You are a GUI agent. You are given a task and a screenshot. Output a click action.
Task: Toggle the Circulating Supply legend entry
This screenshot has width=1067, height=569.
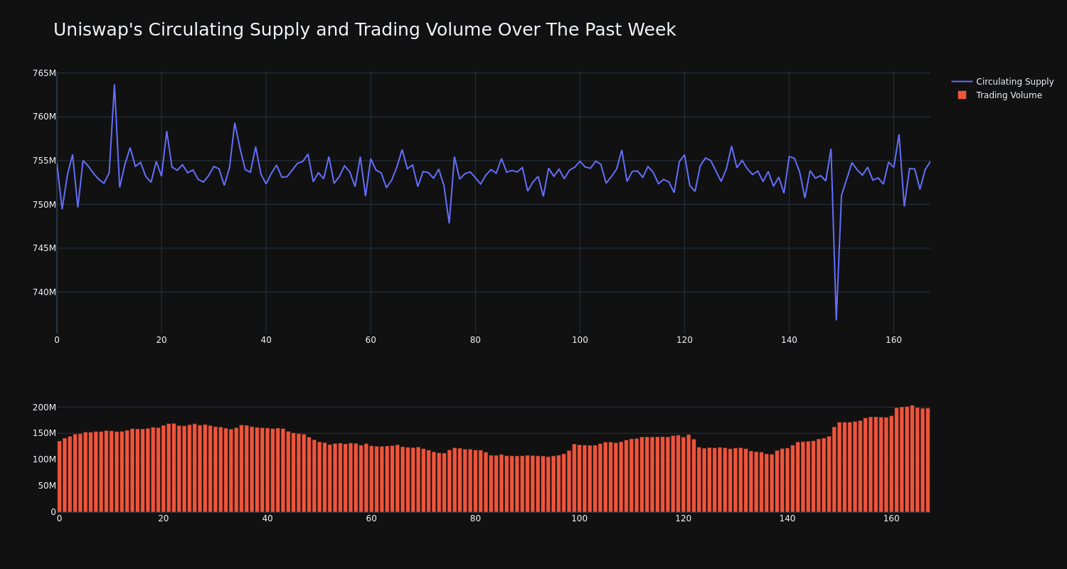click(x=1003, y=82)
